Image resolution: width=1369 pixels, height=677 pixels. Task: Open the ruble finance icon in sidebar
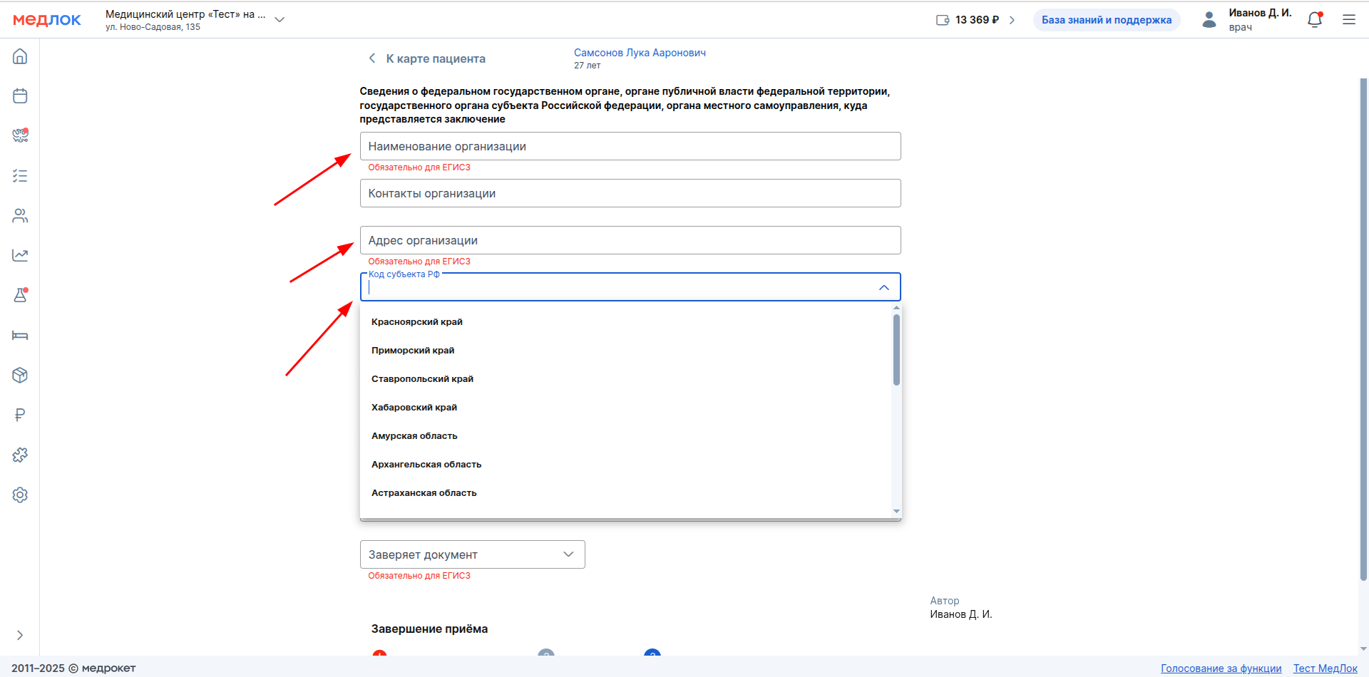pos(20,415)
